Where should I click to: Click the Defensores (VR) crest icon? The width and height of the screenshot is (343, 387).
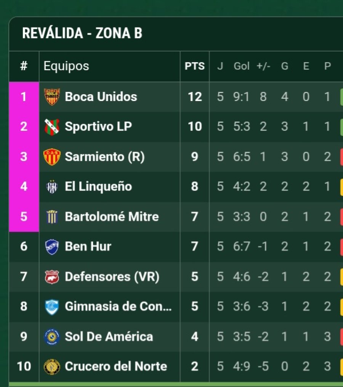pos(52,276)
